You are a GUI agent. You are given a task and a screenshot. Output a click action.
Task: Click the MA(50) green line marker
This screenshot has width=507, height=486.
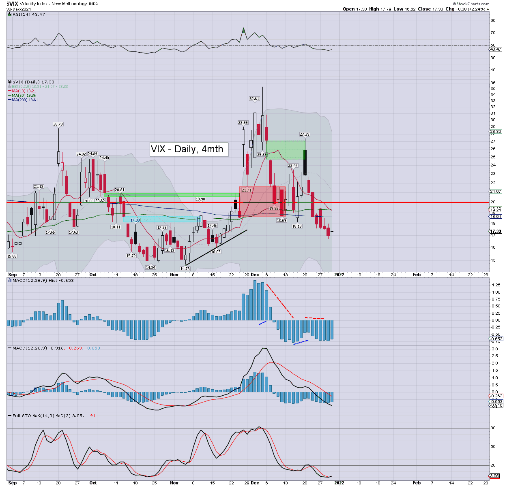click(x=9, y=96)
